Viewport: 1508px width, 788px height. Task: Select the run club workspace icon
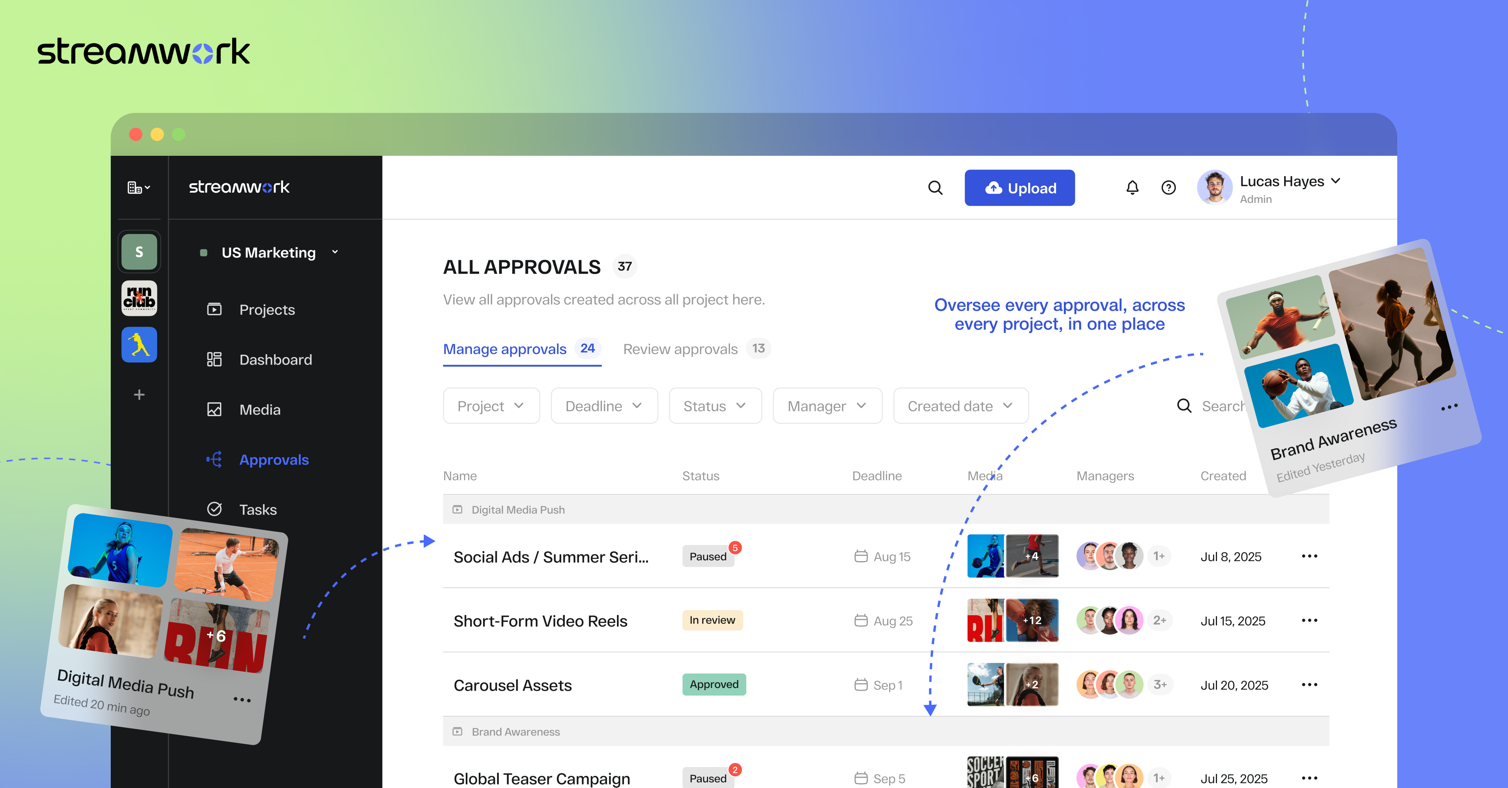click(139, 298)
